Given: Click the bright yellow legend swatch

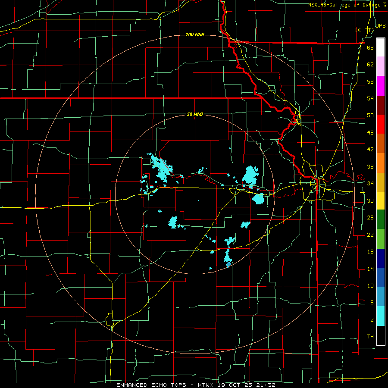Looking at the screenshot, I should click(x=381, y=201).
